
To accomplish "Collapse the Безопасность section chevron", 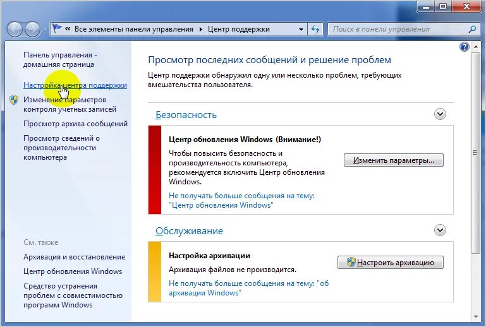I will pos(440,114).
